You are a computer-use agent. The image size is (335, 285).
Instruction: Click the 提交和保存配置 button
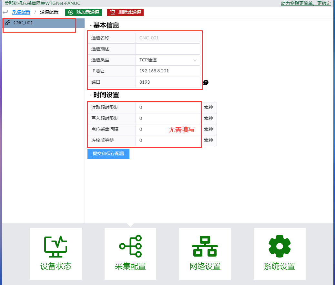108,153
